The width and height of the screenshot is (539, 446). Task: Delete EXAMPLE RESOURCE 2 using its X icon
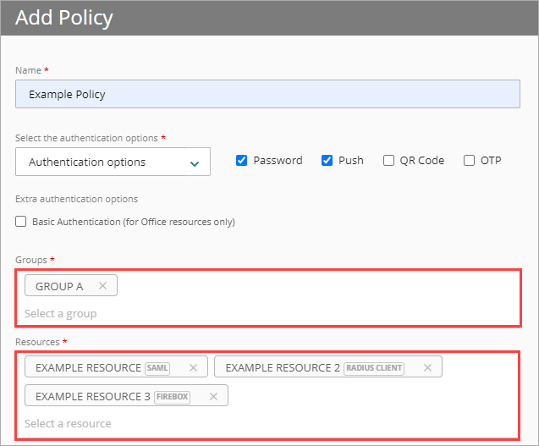tap(427, 367)
